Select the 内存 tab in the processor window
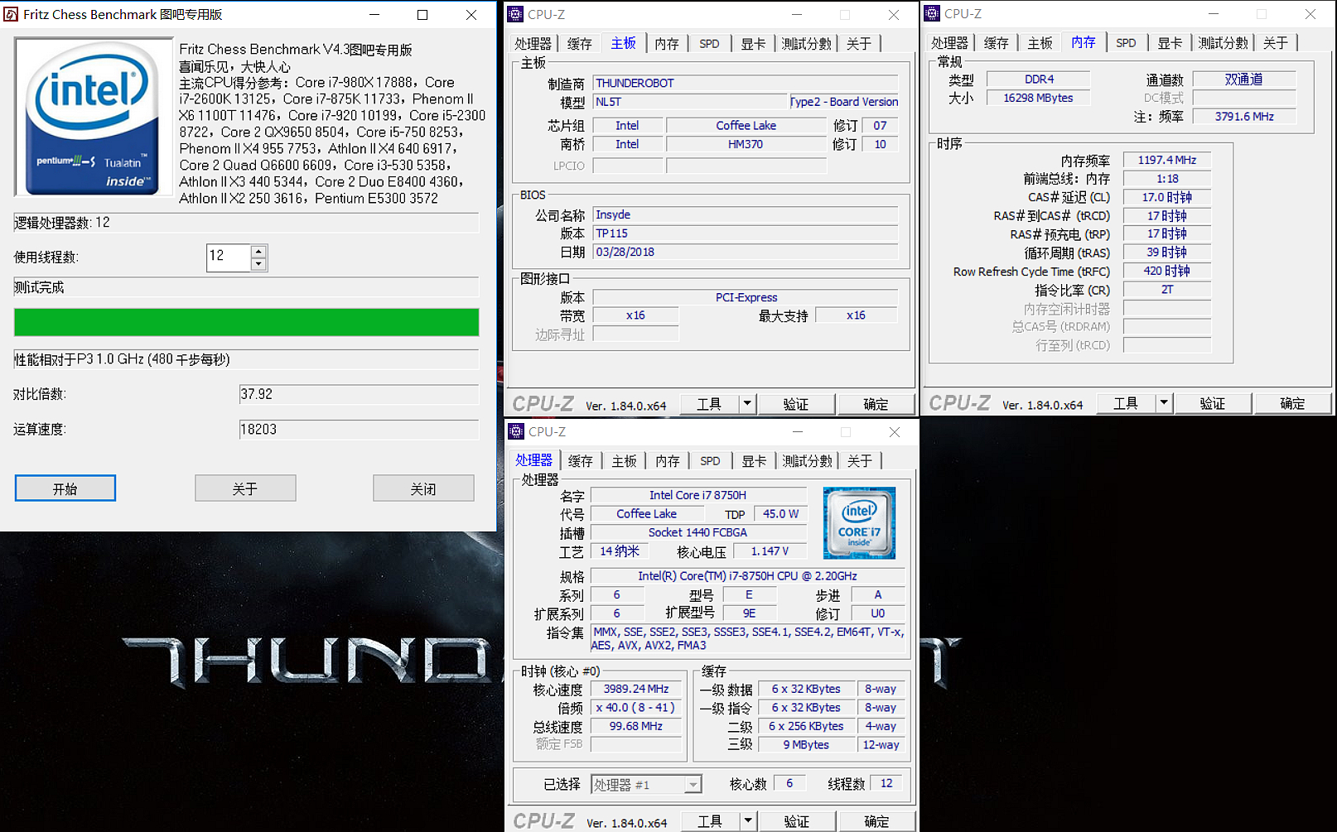 point(668,461)
